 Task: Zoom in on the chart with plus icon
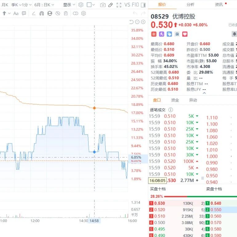pyautogui.click(x=143, y=22)
